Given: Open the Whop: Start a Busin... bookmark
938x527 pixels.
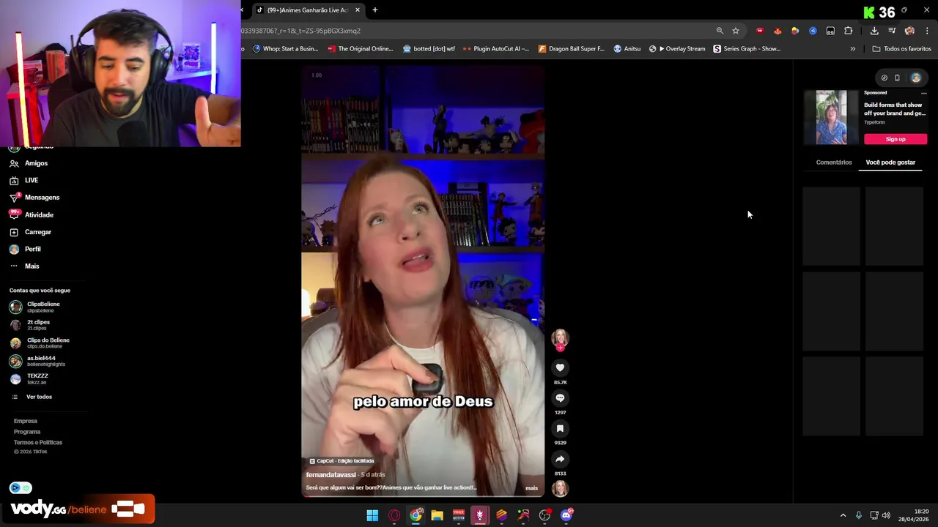Looking at the screenshot, I should coord(285,49).
